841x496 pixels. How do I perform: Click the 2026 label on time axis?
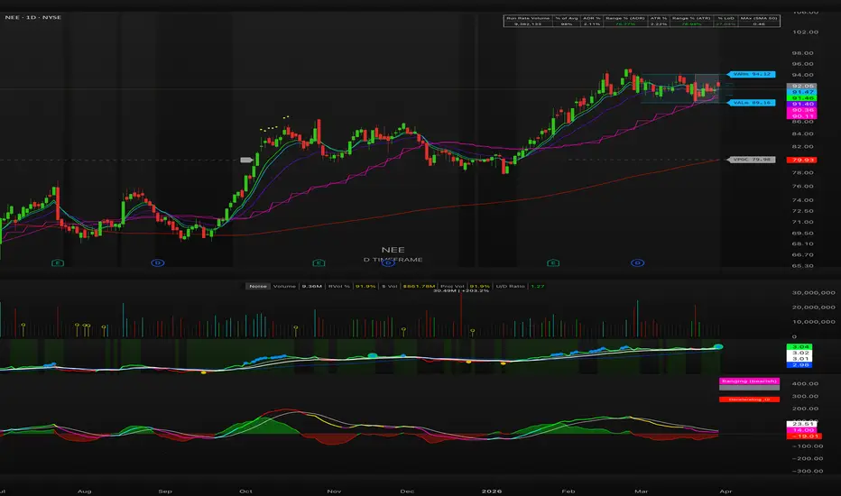pos(491,491)
